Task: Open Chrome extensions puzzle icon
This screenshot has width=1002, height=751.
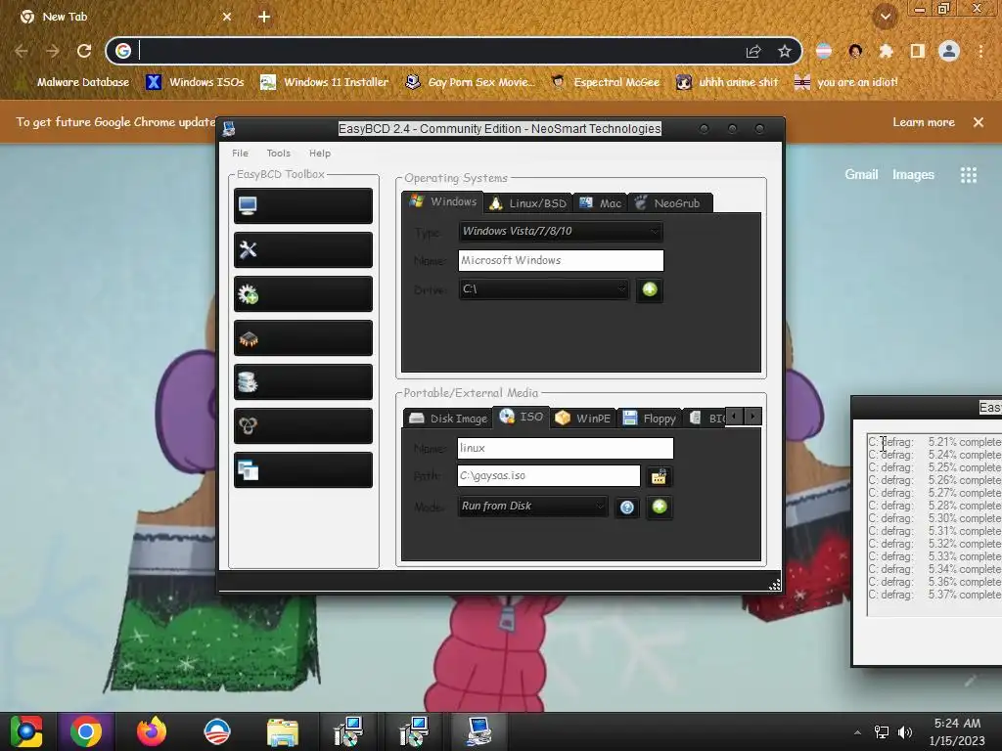Action: click(886, 51)
